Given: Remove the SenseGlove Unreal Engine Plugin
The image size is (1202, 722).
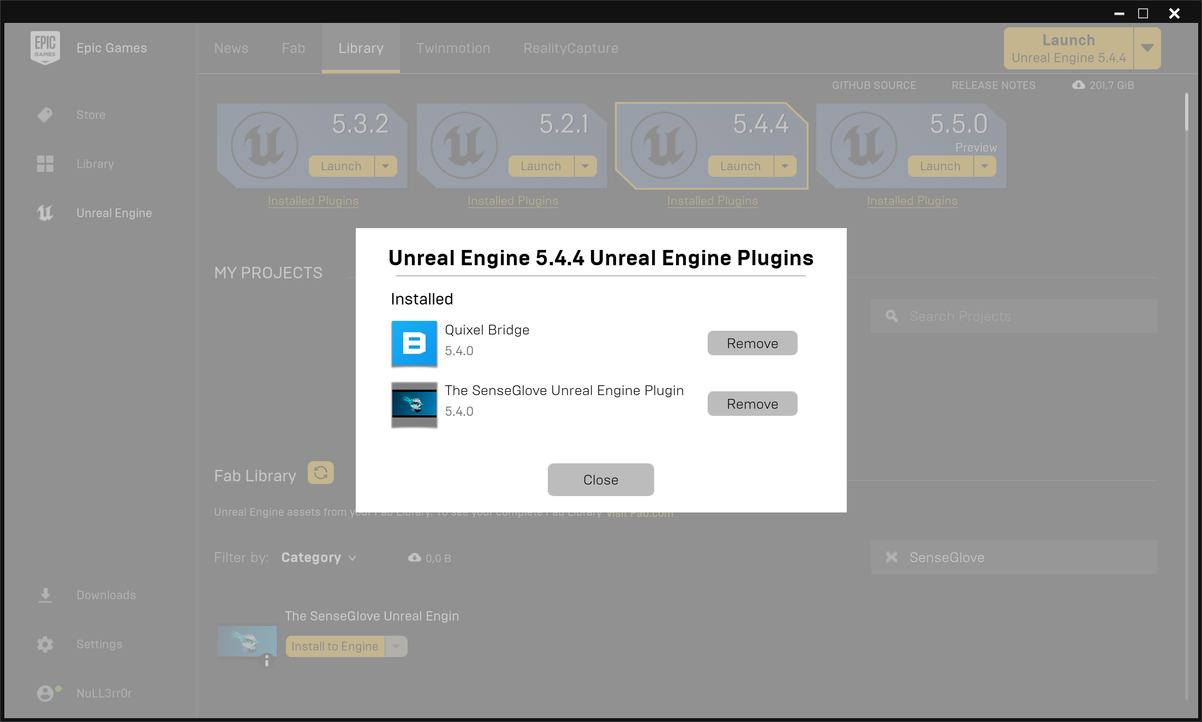Looking at the screenshot, I should tap(752, 403).
